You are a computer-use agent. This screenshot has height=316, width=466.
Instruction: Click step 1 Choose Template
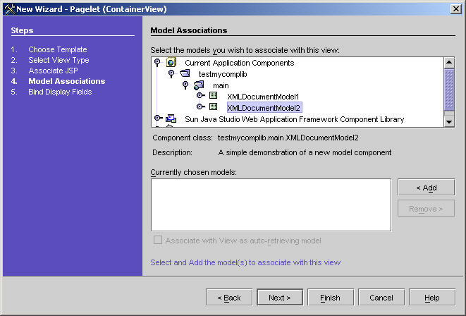point(58,49)
